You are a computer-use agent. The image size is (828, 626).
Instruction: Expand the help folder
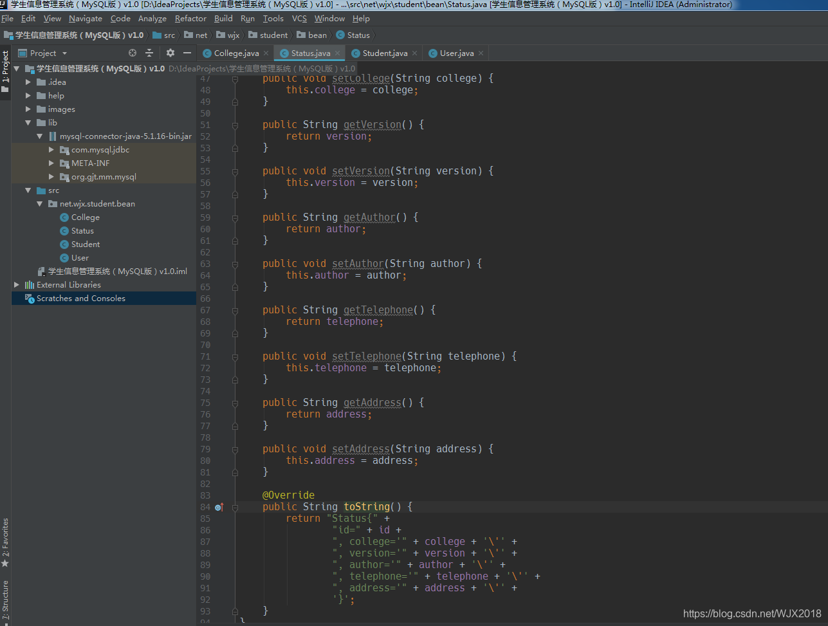[28, 96]
